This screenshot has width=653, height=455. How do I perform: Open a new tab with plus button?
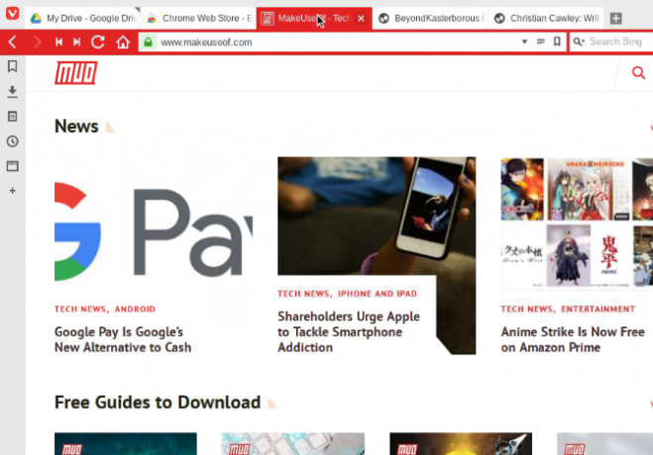[x=616, y=18]
